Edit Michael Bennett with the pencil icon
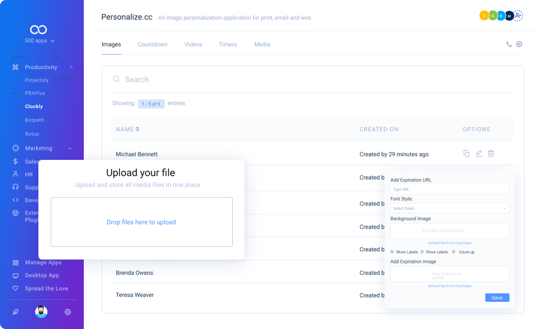This screenshot has height=329, width=547. (x=479, y=153)
